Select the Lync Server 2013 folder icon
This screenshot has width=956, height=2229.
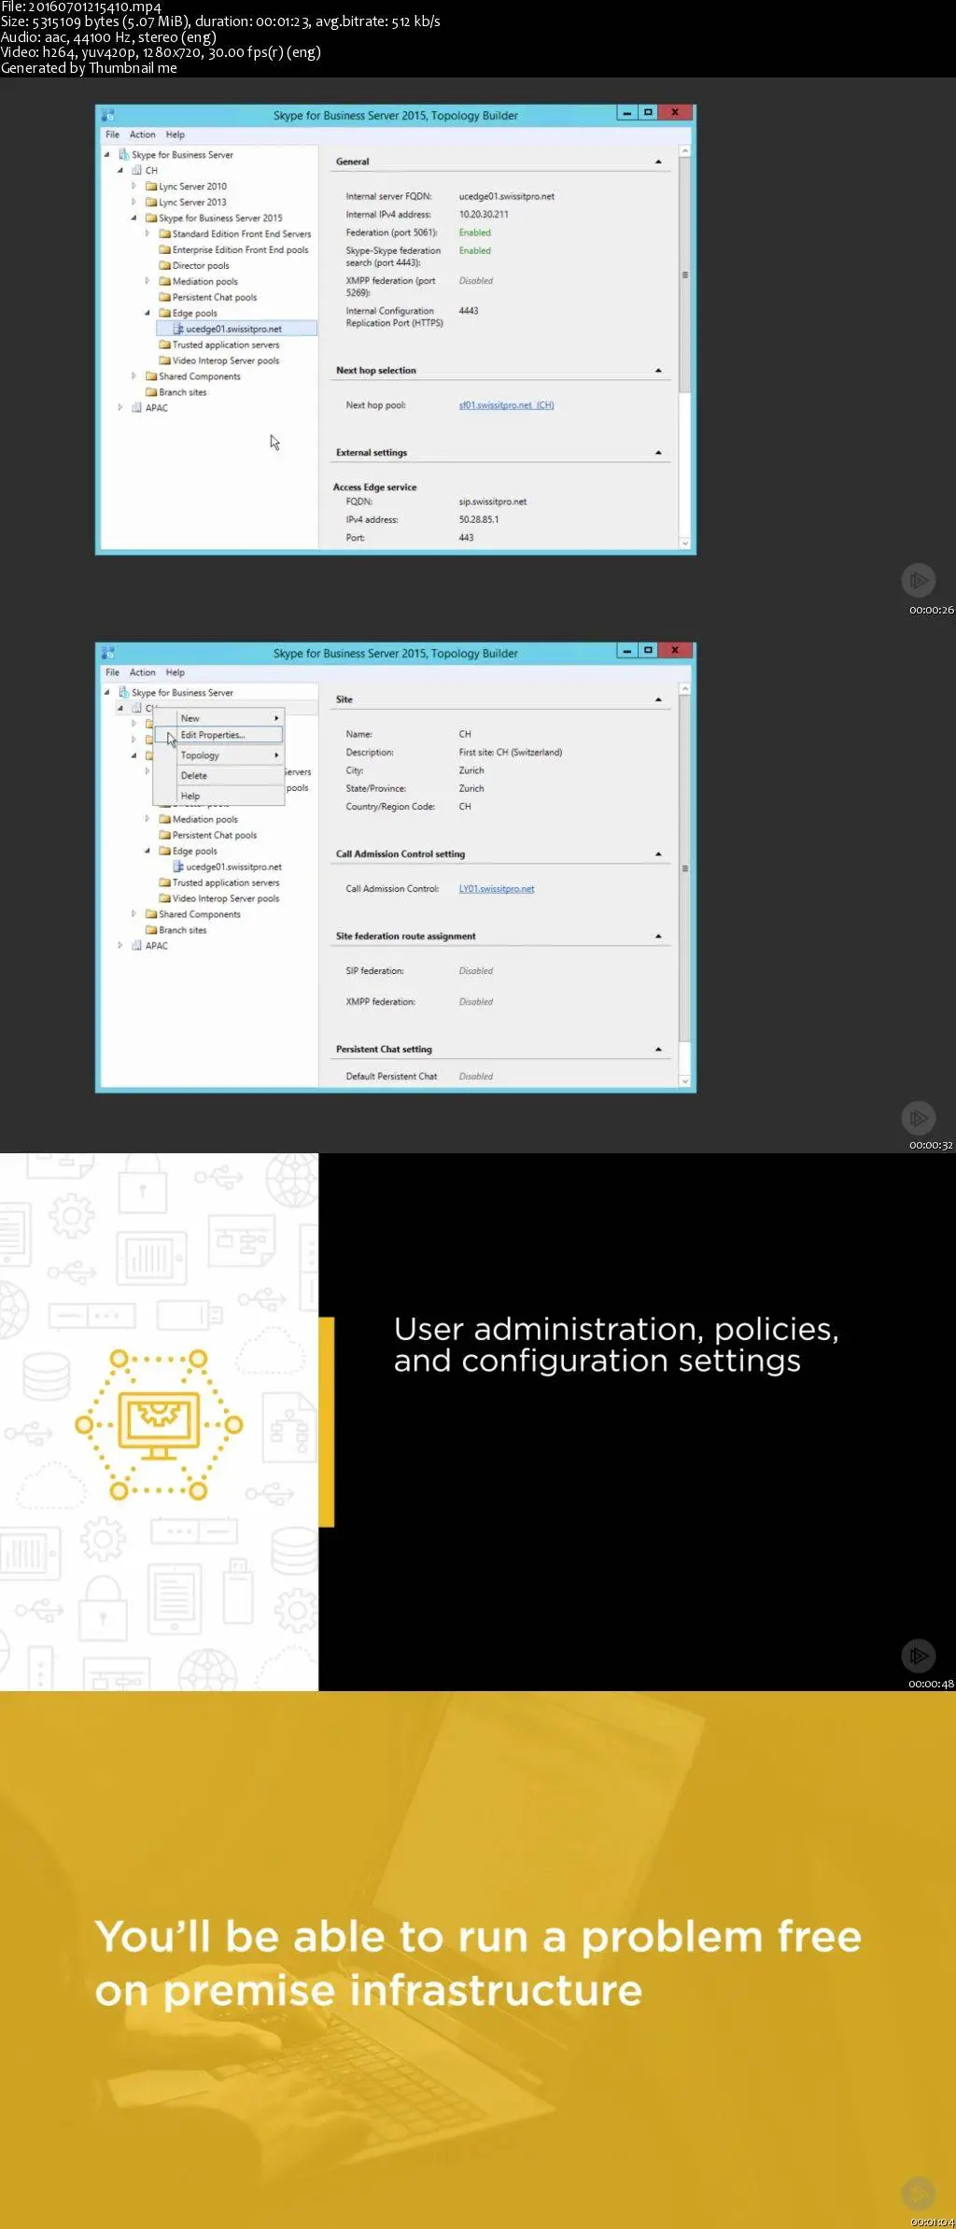(151, 203)
